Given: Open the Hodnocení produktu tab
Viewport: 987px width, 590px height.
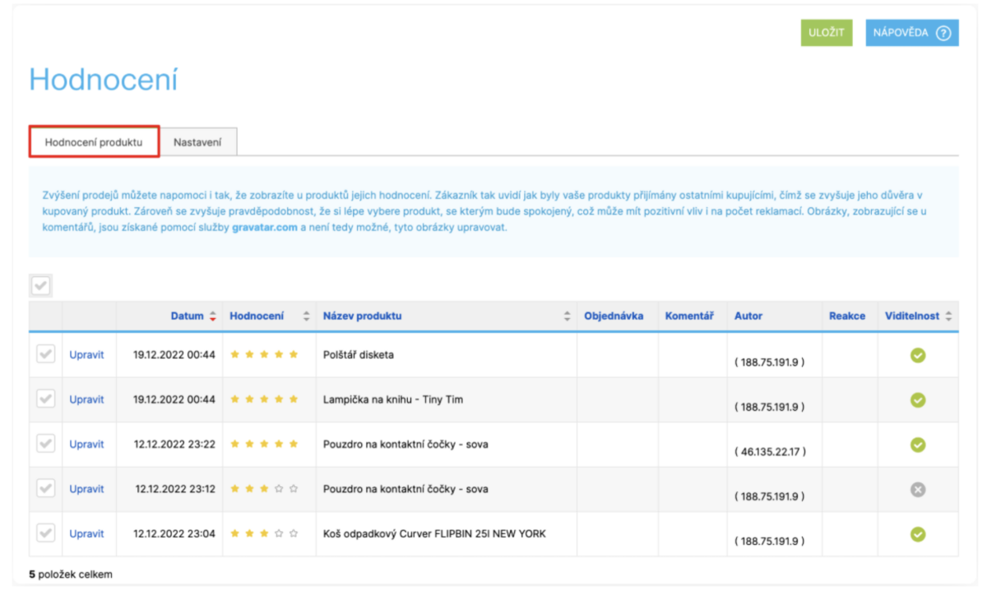Looking at the screenshot, I should coord(94,142).
